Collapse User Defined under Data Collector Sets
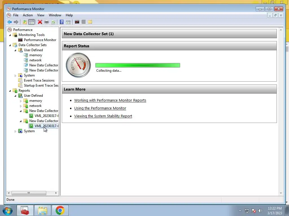 [x=15, y=50]
